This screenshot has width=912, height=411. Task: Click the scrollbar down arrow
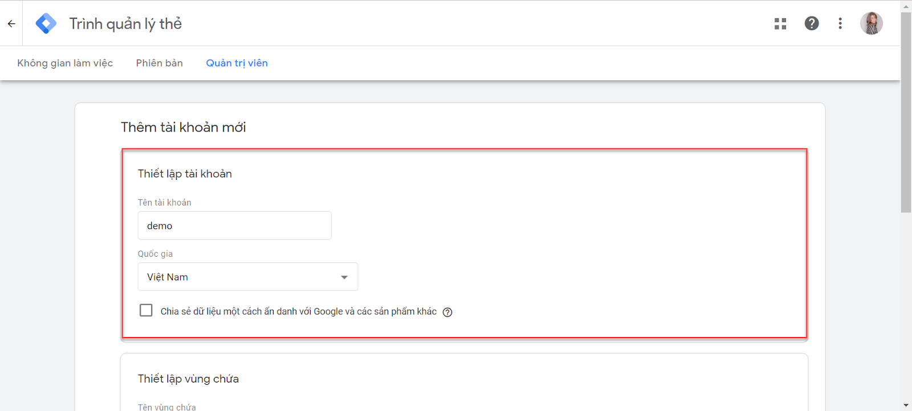pos(906,405)
